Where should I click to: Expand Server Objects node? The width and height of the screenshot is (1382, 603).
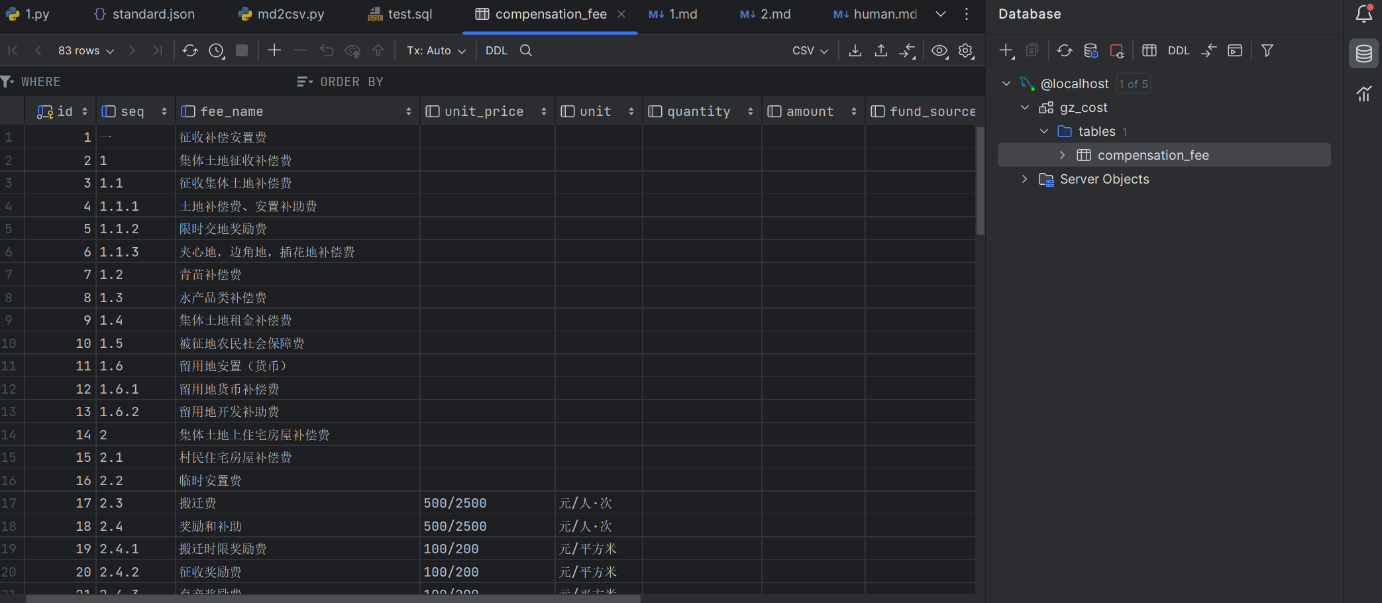1025,179
